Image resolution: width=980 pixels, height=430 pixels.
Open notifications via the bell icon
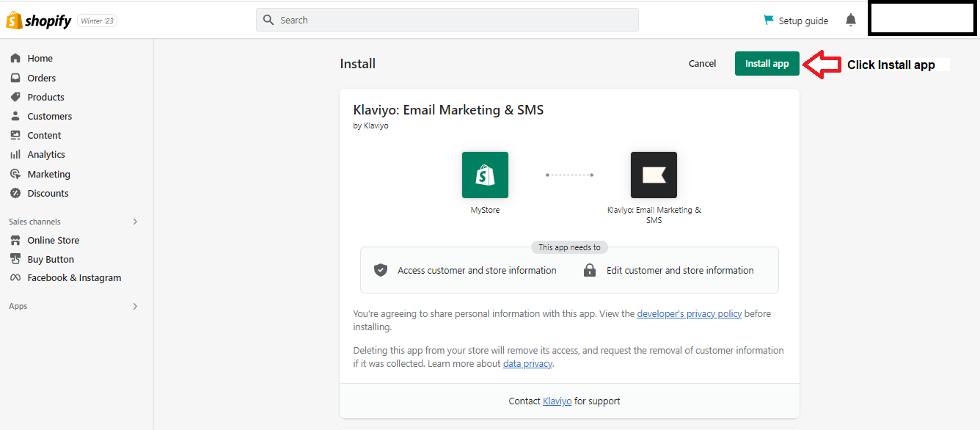pyautogui.click(x=851, y=20)
